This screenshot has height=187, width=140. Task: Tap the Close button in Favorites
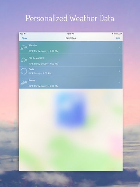click(x=24, y=38)
